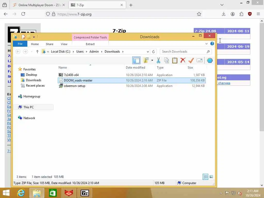Sort files by Date modified column

139,68
